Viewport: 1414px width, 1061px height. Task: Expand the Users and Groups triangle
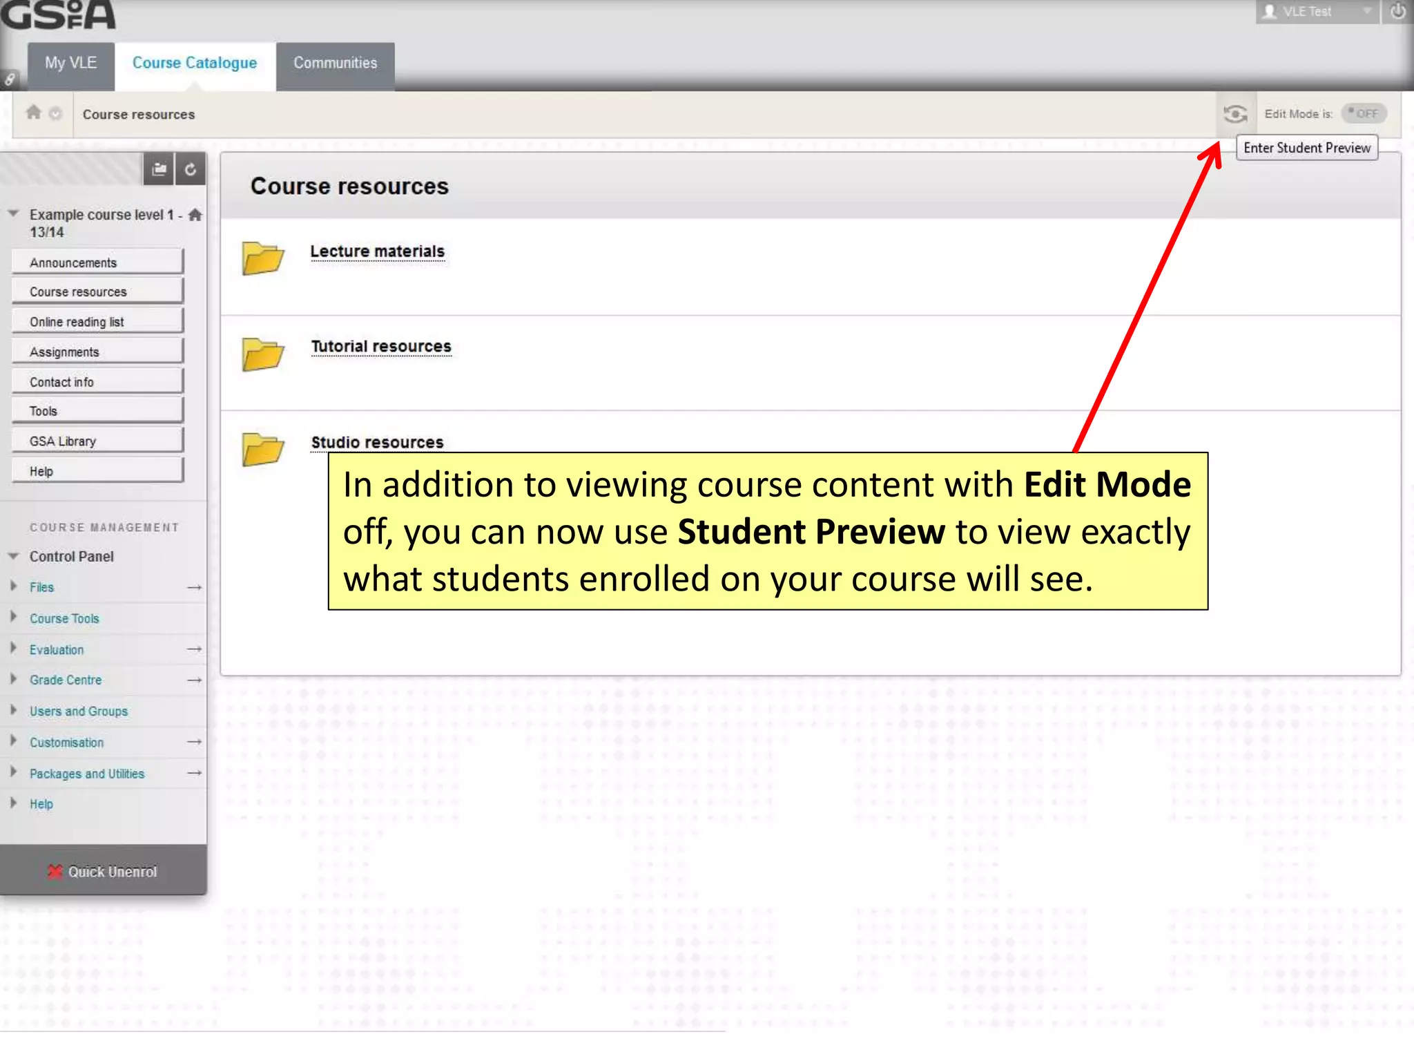pyautogui.click(x=13, y=709)
